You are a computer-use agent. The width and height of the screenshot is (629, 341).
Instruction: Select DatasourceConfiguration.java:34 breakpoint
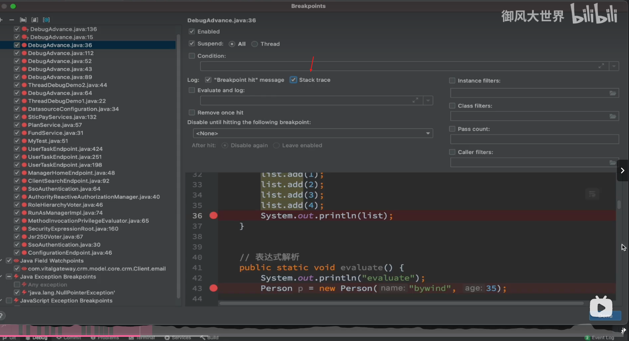click(73, 109)
